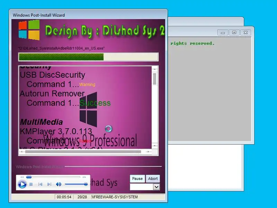Viewport: 277px width, 208px height.
Task: Pause the installation with Pause button
Action: click(137, 179)
